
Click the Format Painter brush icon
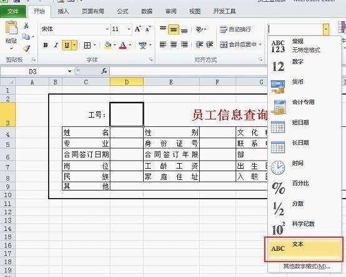tap(26, 48)
